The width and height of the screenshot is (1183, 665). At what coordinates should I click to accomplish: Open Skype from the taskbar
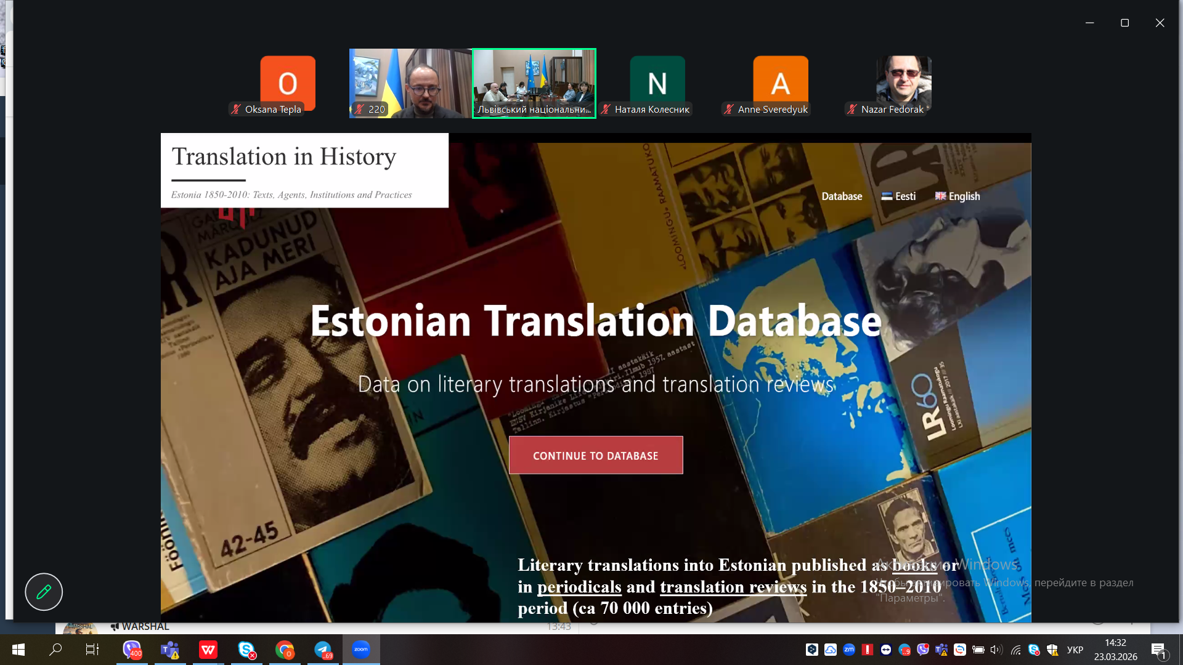point(246,650)
